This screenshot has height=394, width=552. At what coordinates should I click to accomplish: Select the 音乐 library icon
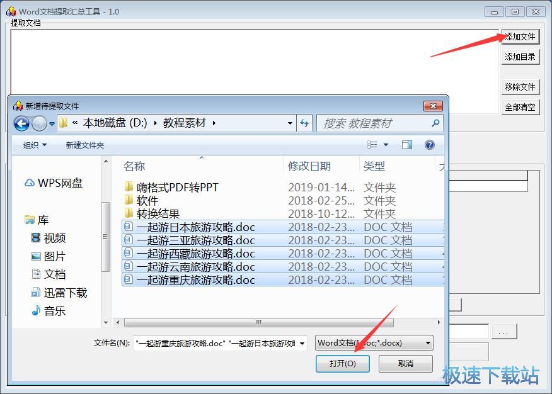point(36,311)
